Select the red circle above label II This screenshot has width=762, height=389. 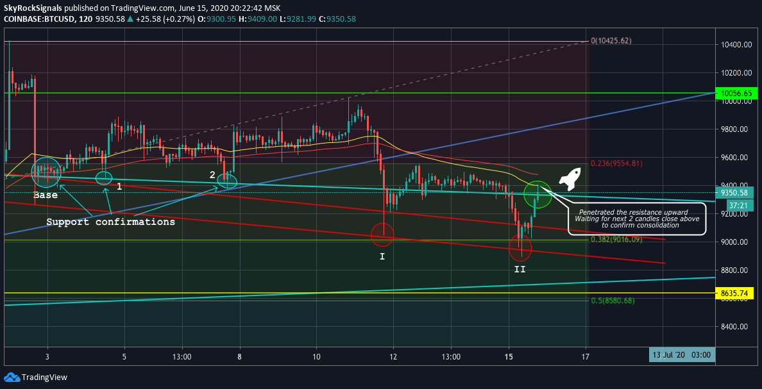pyautogui.click(x=520, y=248)
